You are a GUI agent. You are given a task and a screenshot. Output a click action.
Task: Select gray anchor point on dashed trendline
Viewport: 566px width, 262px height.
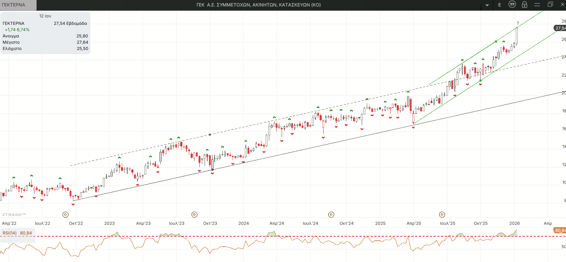(x=210, y=135)
